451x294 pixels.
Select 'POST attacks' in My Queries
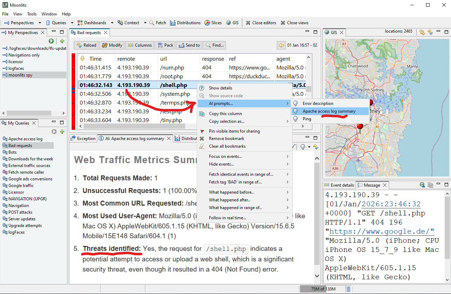point(20,212)
